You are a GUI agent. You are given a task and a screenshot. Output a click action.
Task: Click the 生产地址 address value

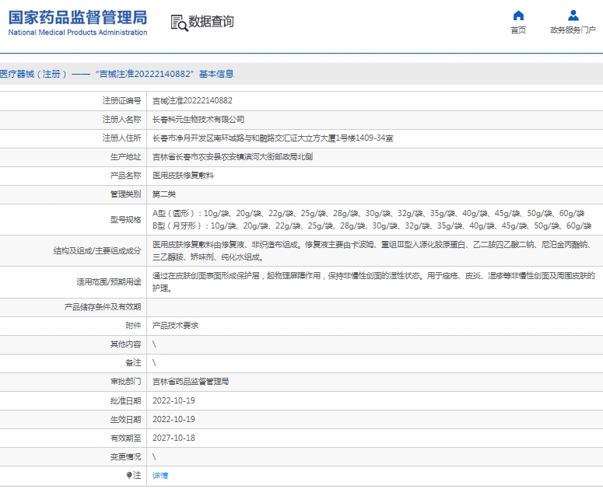[x=232, y=156]
